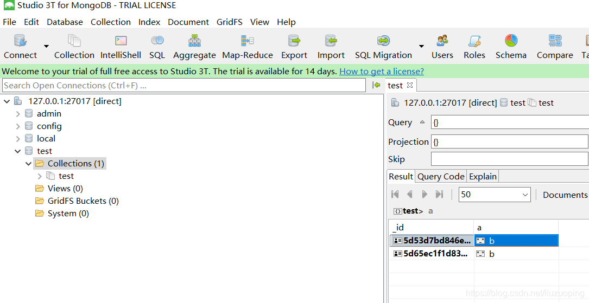Select the 5d53d7bd846e... id cell

click(432, 240)
